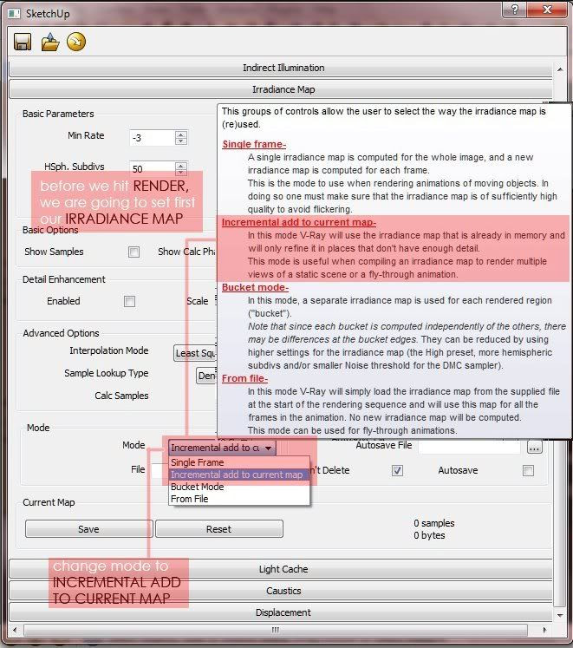Click the help question mark in title bar

point(515,9)
